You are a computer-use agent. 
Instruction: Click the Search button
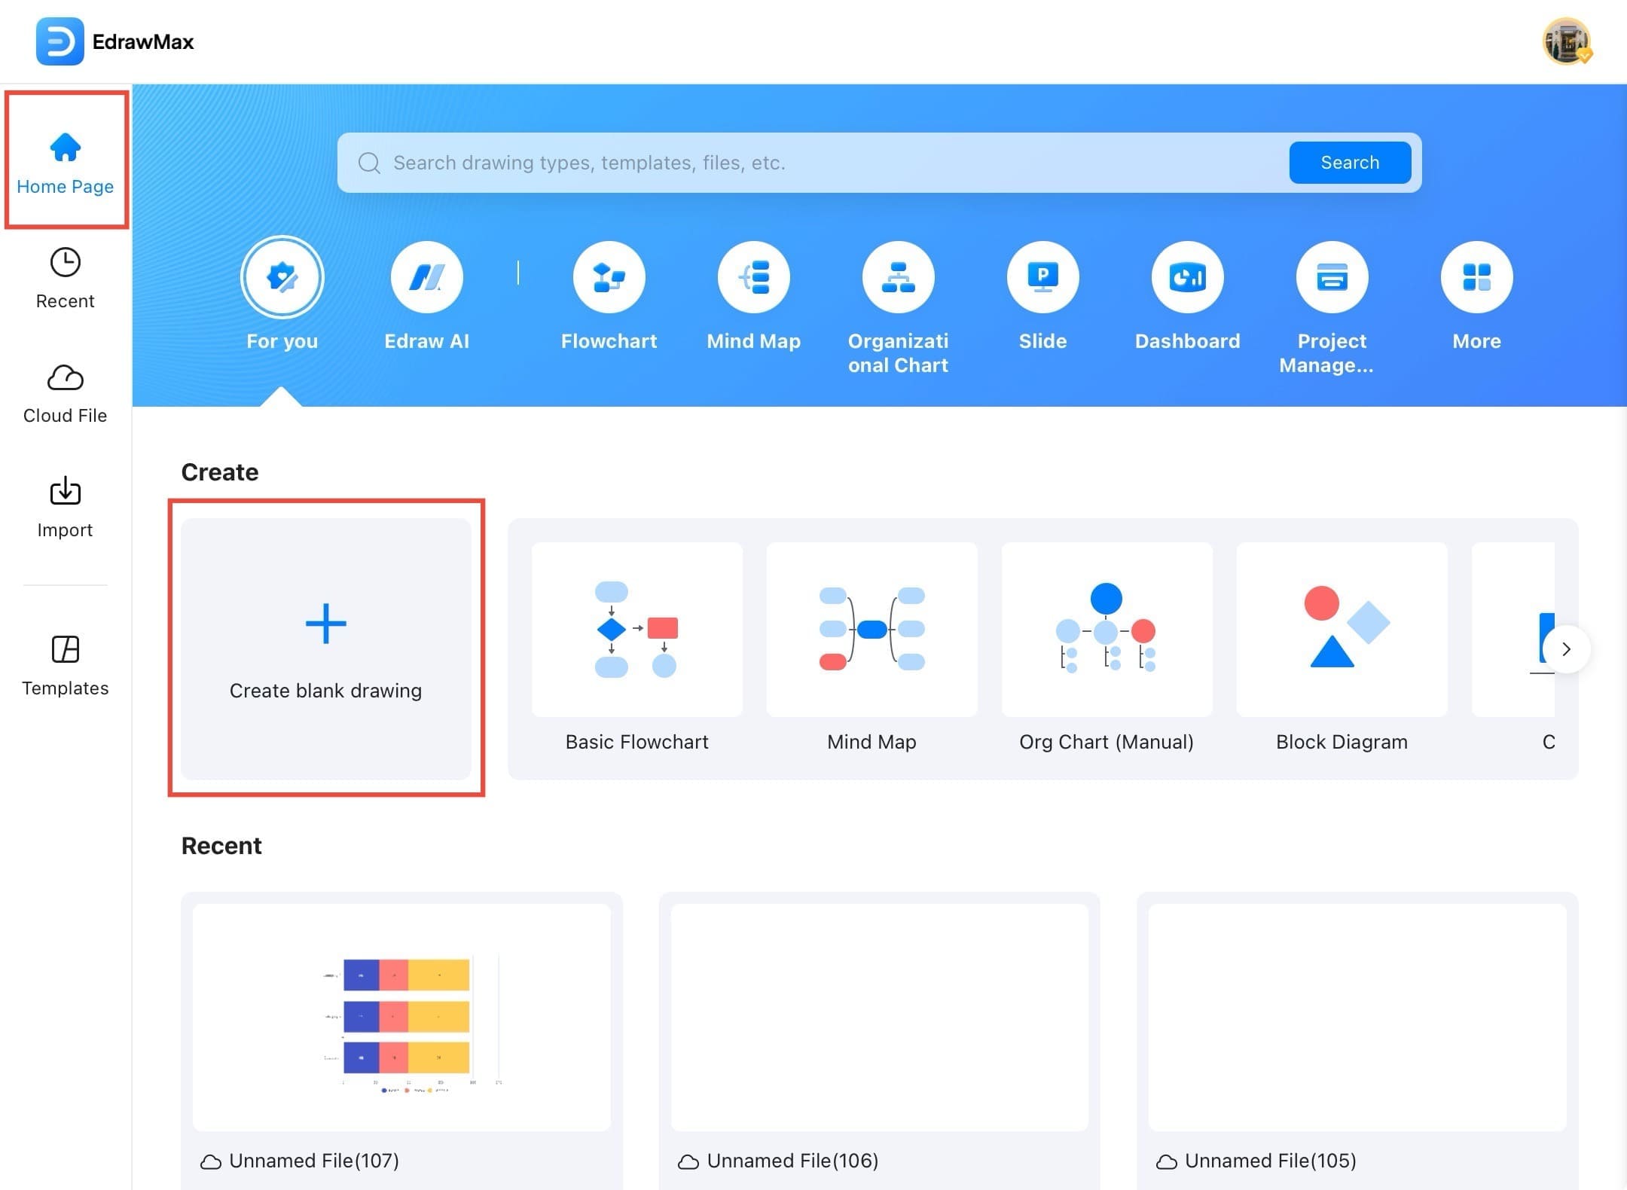click(1349, 163)
